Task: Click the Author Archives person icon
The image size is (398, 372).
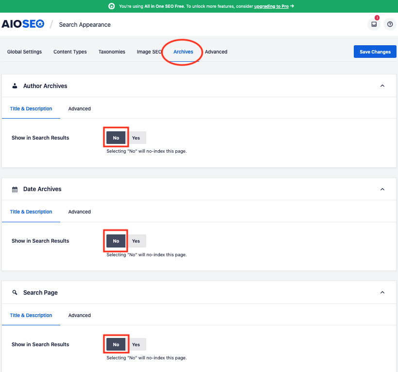Action: click(15, 86)
